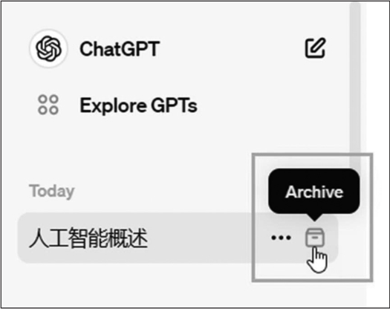Click the ChatGPT swirl logo
The image size is (390, 309).
pyautogui.click(x=48, y=48)
